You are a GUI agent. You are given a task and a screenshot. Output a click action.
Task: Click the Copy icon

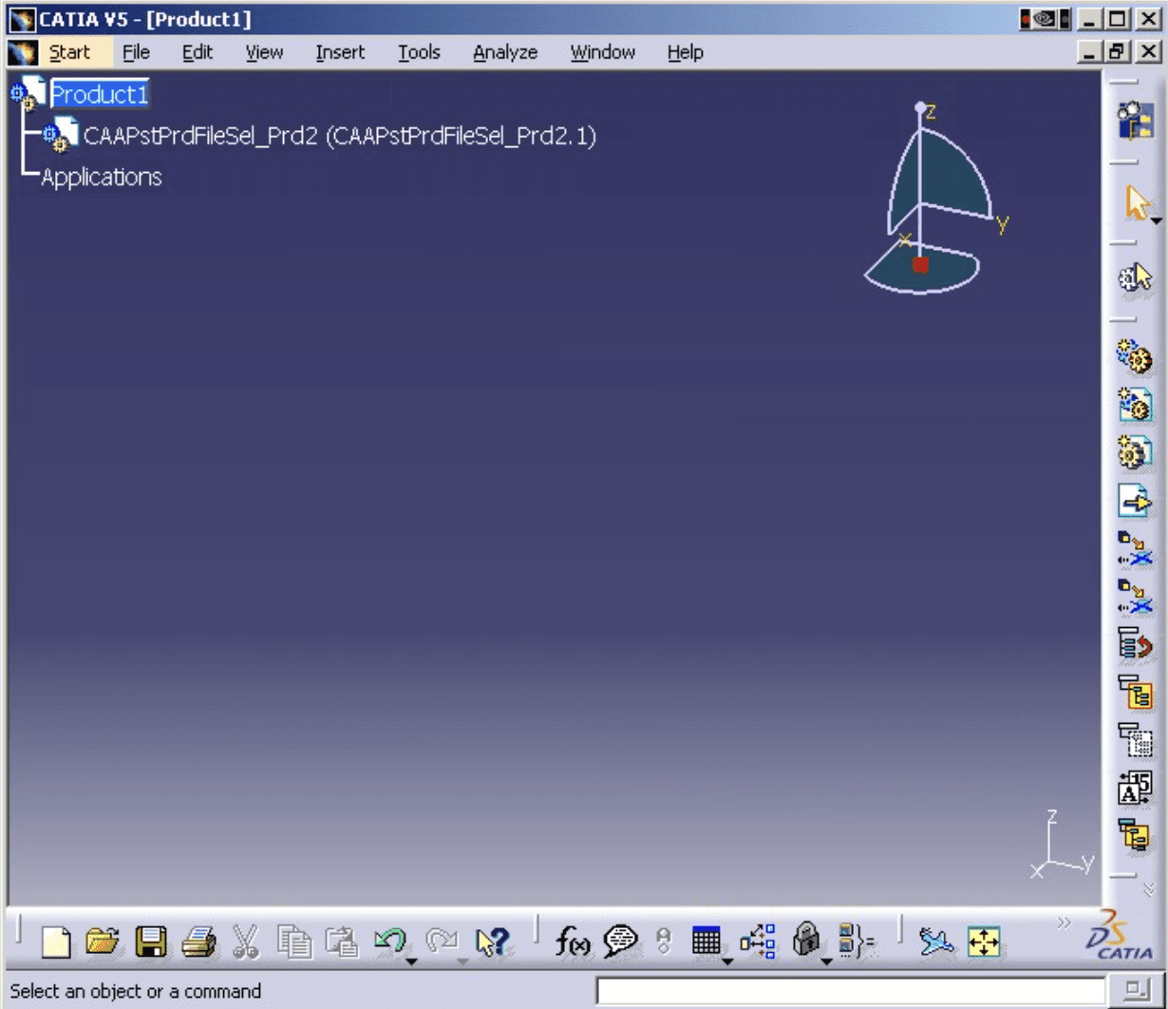point(294,942)
